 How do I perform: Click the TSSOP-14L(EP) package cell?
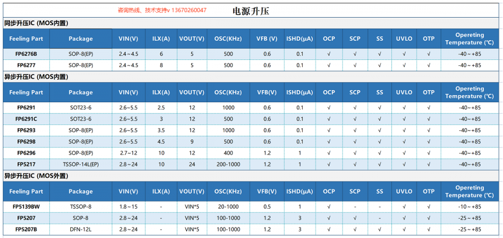(80, 164)
